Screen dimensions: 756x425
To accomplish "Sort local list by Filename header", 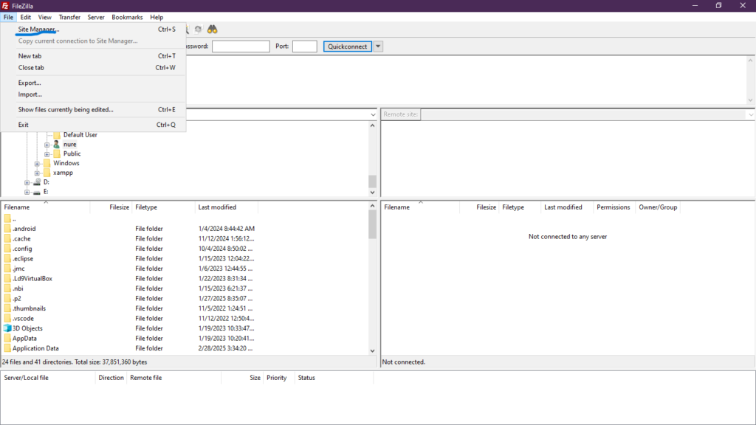I will tap(46, 207).
